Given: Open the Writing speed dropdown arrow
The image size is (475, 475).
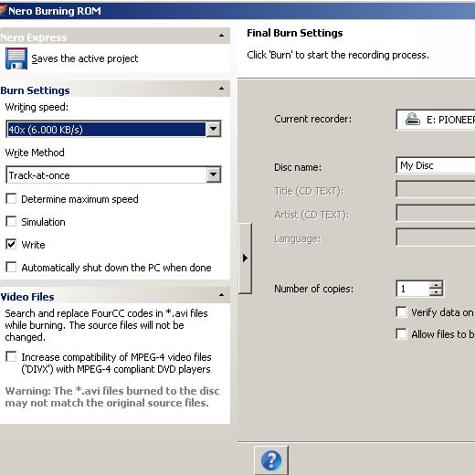Looking at the screenshot, I should (x=214, y=129).
